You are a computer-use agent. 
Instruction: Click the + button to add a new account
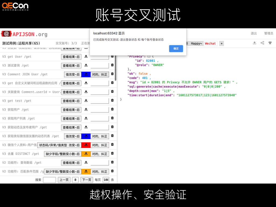(221, 43)
